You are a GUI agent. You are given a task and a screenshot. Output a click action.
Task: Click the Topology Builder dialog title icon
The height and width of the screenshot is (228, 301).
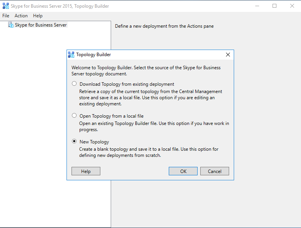point(71,55)
